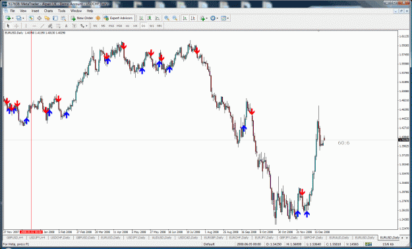412x249 pixels.
Task: Zoom out of the chart
Action: 175,18
